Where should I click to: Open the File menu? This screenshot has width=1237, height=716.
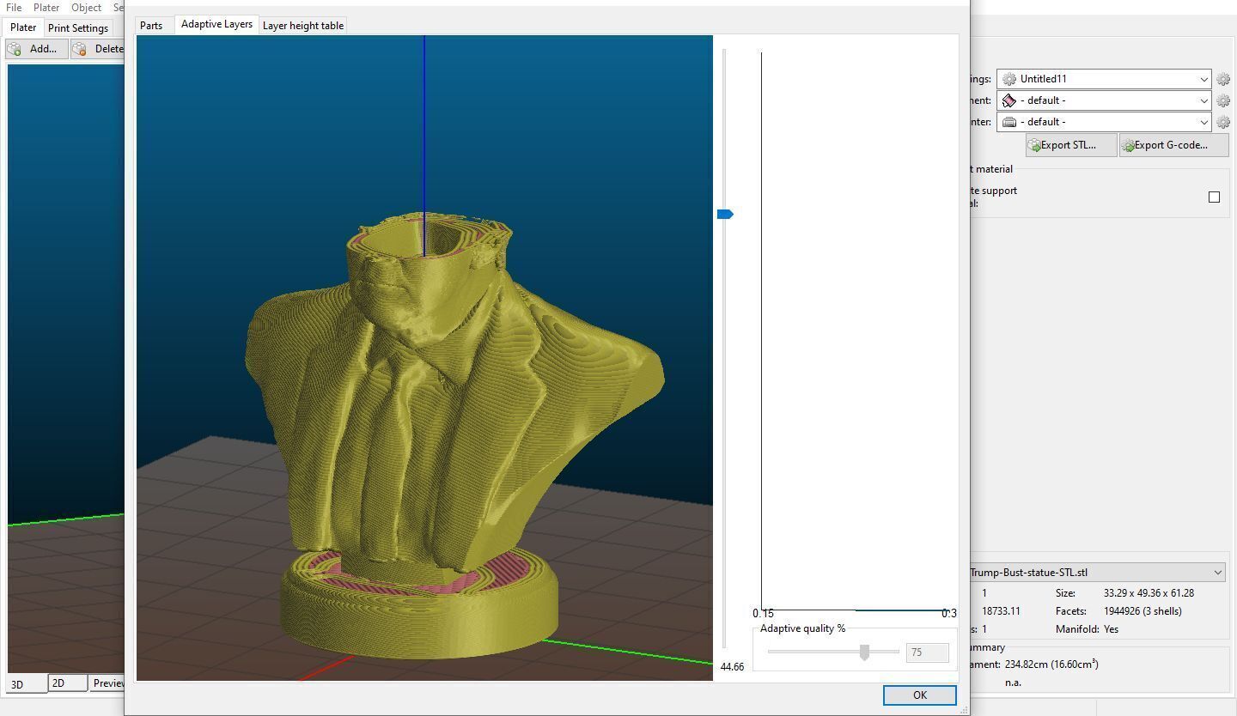[x=14, y=8]
